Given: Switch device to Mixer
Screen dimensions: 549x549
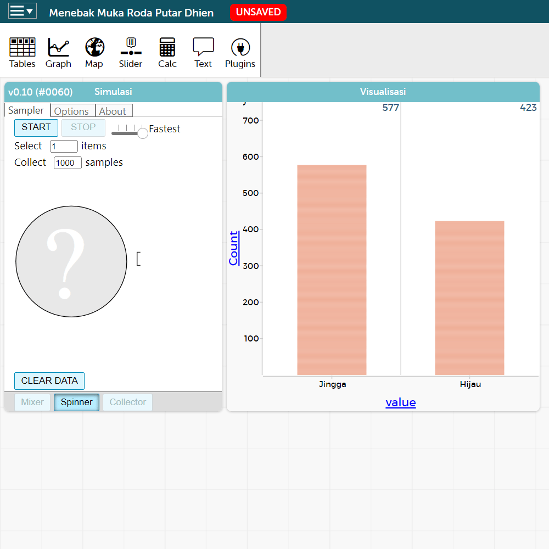Looking at the screenshot, I should click(32, 402).
